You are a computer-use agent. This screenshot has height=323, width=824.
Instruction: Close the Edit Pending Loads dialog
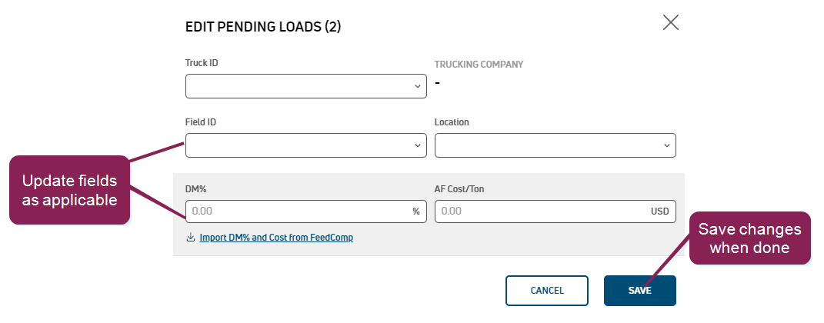pyautogui.click(x=671, y=22)
